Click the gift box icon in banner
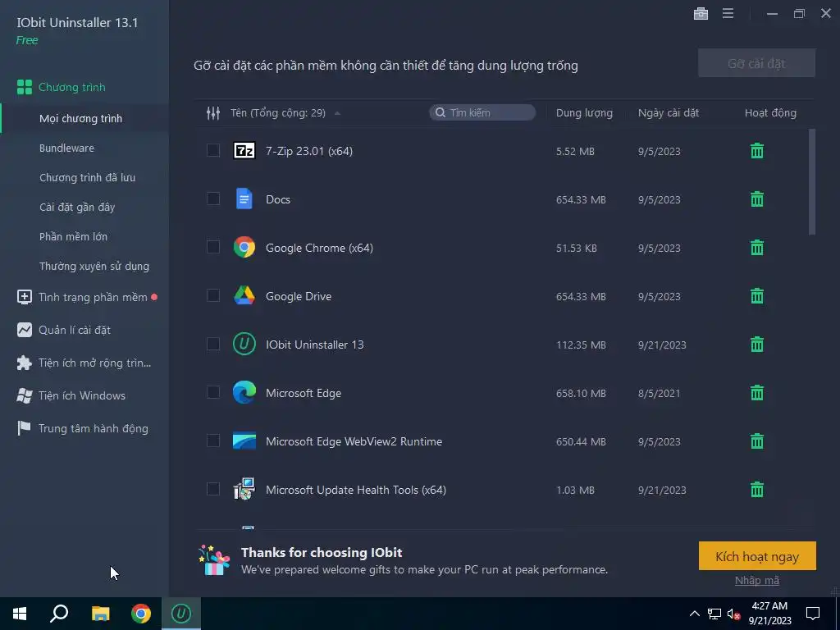 tap(214, 560)
